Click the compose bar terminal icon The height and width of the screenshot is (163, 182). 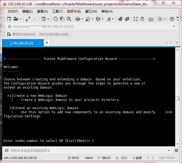coord(6,150)
